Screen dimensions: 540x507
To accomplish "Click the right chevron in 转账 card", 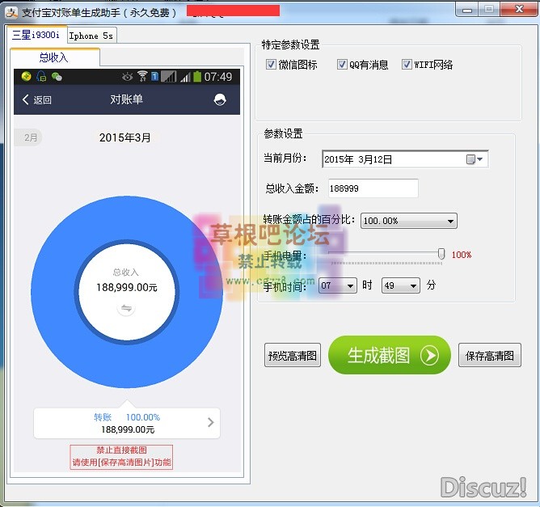I will (211, 423).
